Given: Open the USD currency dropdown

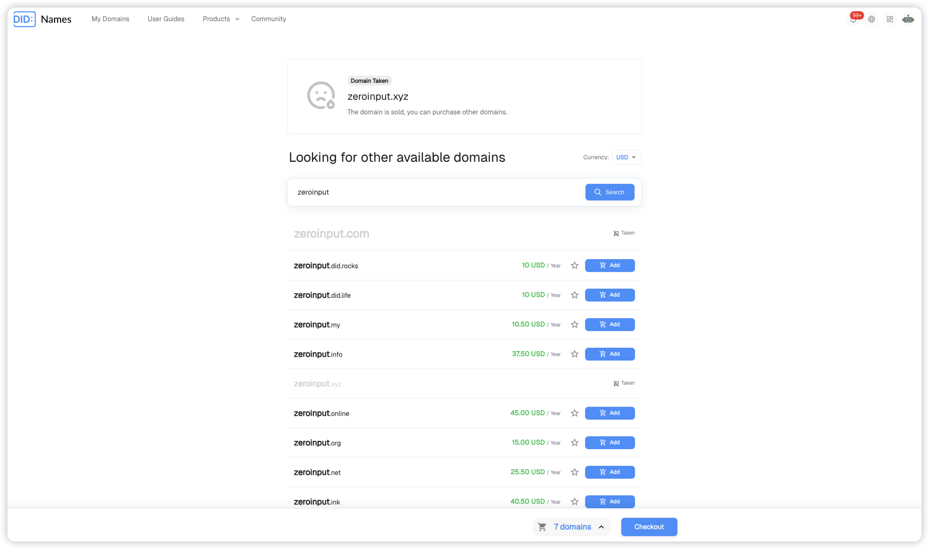Looking at the screenshot, I should click(x=626, y=157).
